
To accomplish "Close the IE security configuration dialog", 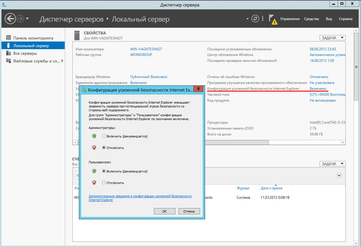I will coord(198,89).
